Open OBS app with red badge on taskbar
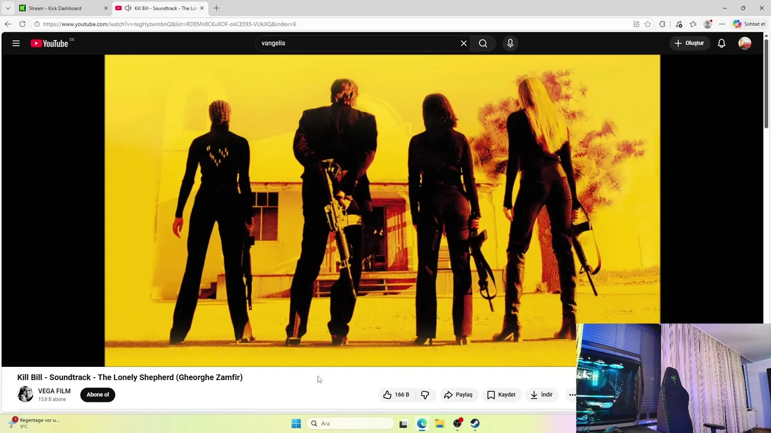This screenshot has width=771, height=433. [x=458, y=423]
